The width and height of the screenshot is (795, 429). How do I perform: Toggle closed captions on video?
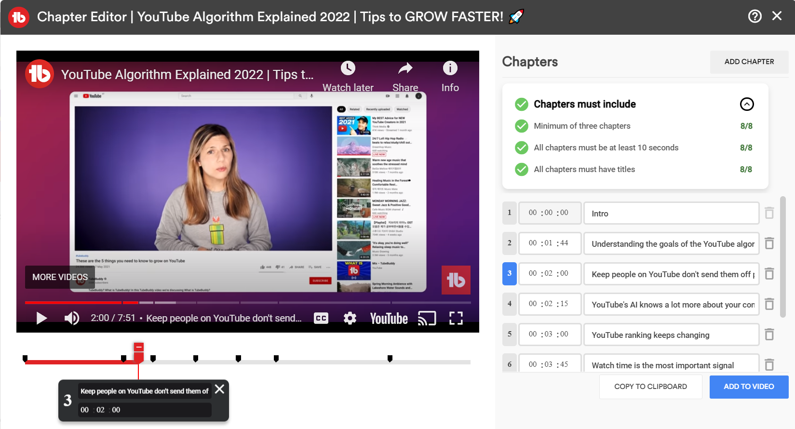(x=321, y=318)
